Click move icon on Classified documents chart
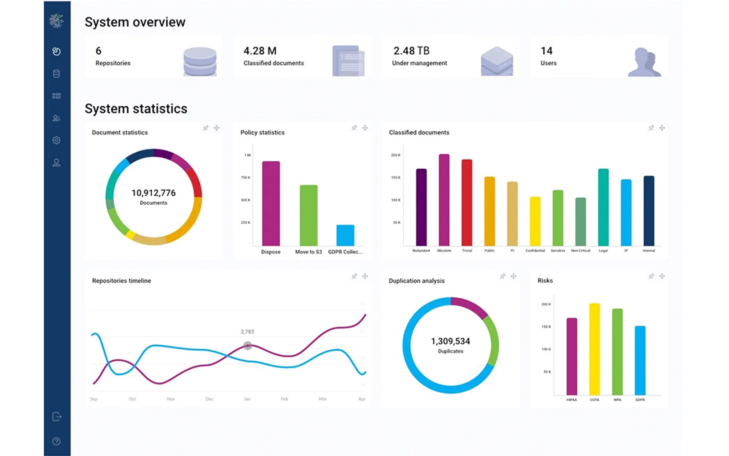 [662, 128]
